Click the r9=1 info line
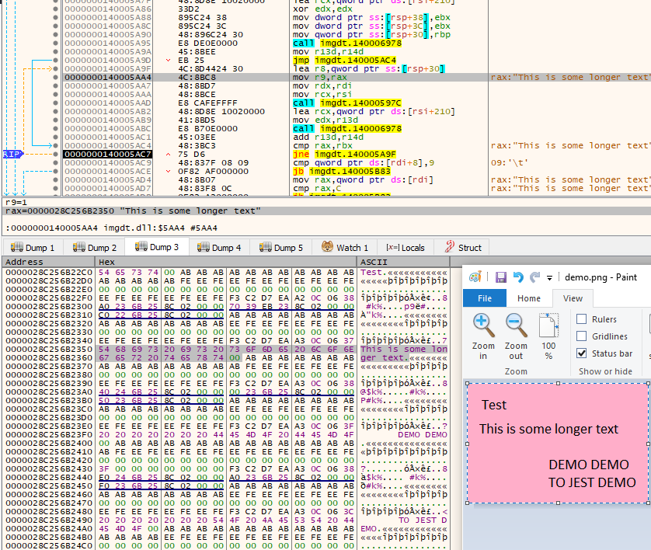 [x=16, y=203]
